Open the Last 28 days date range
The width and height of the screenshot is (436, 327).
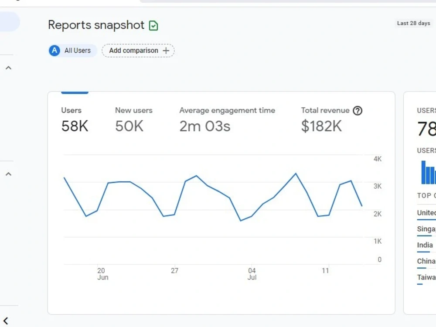pyautogui.click(x=413, y=23)
